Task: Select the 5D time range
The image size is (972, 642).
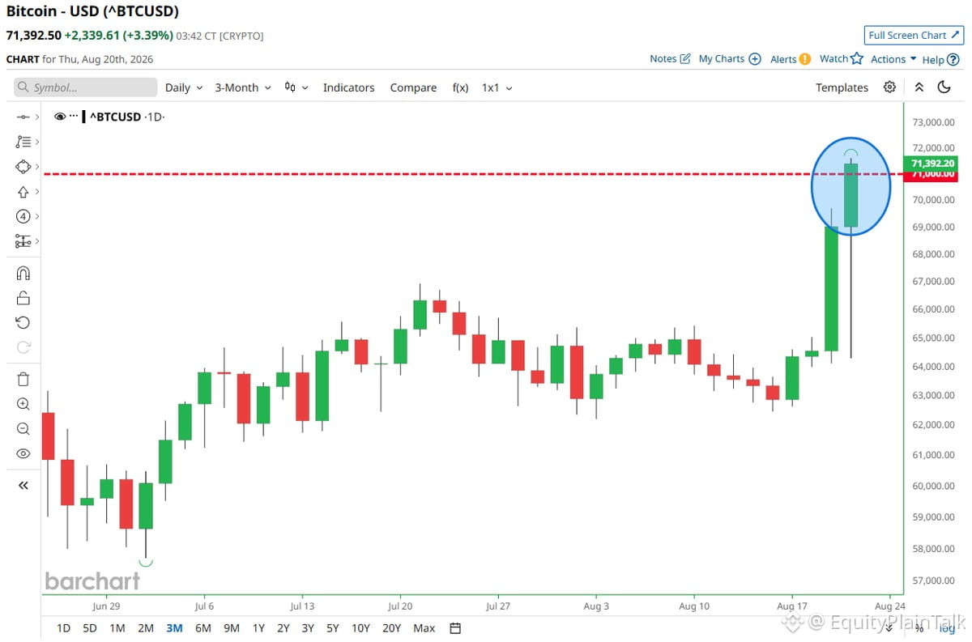Action: coord(90,628)
